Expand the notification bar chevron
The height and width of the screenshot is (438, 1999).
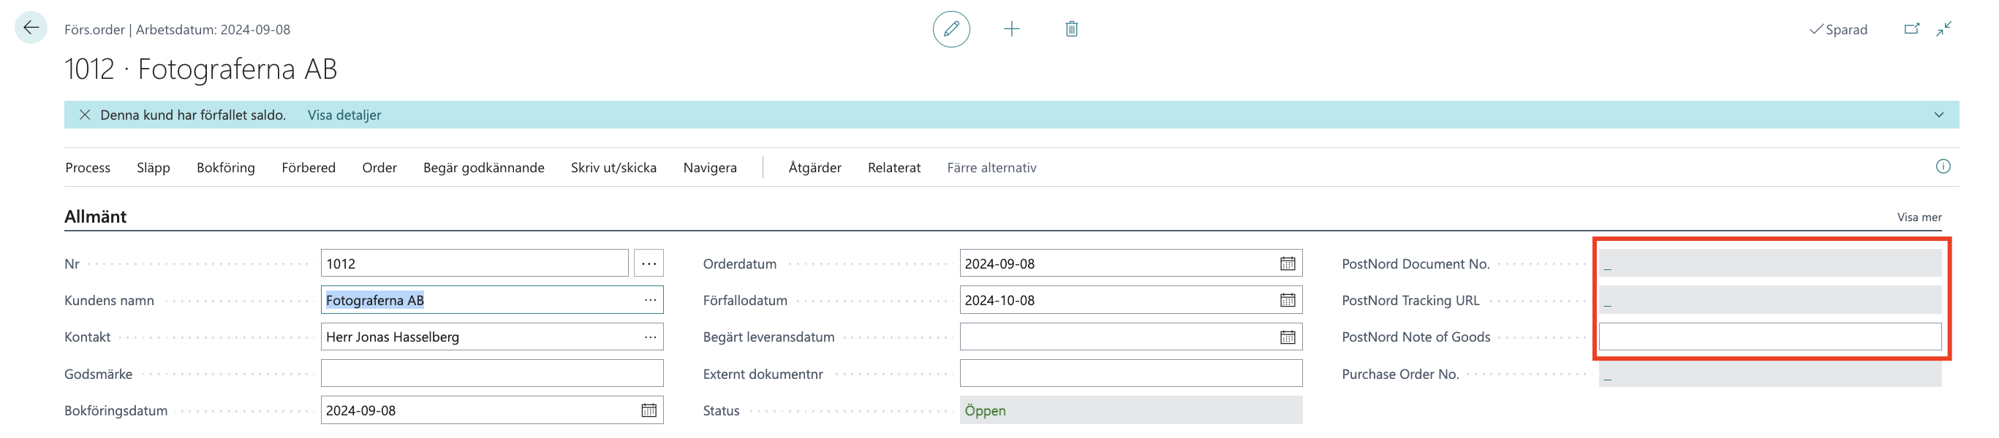coord(1938,115)
